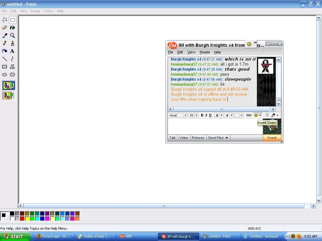322x241 pixels.
Task: Open the People menu in AIM
Action: [204, 52]
